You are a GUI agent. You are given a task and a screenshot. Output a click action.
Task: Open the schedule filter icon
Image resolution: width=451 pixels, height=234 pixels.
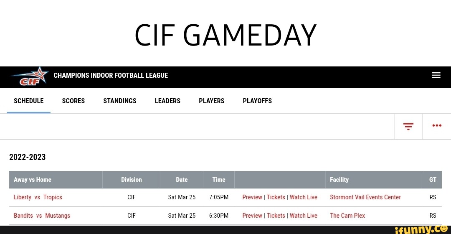[408, 126]
